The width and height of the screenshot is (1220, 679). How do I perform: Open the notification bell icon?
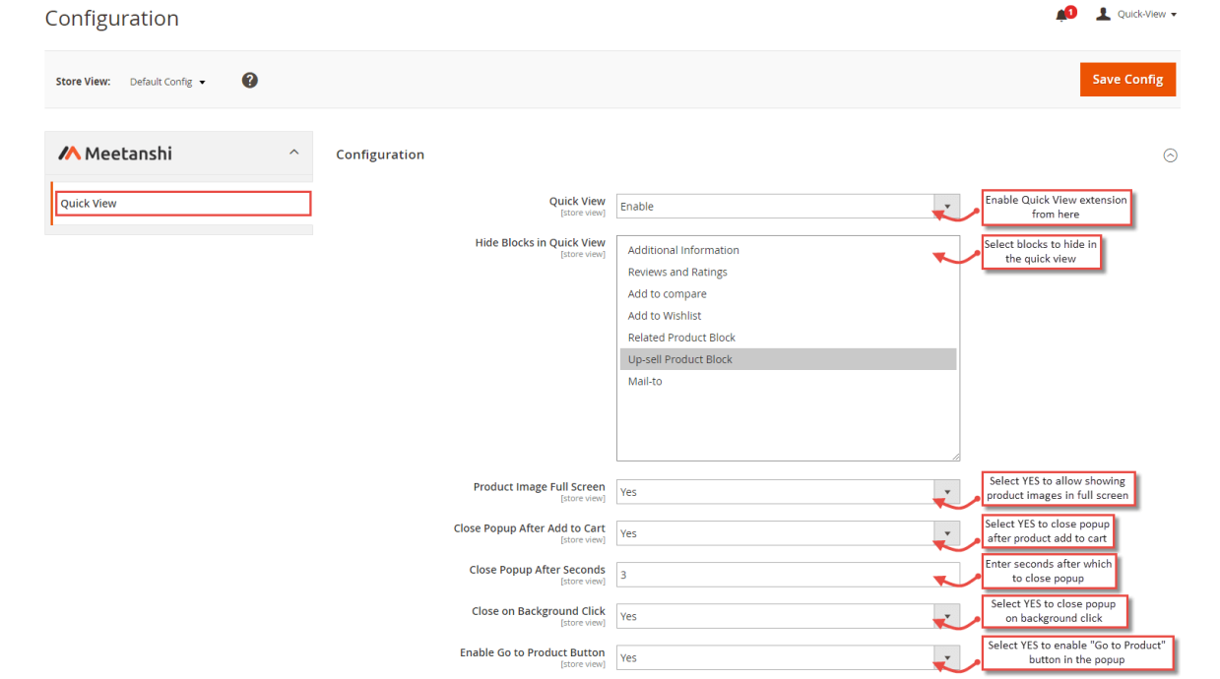[x=1061, y=14]
